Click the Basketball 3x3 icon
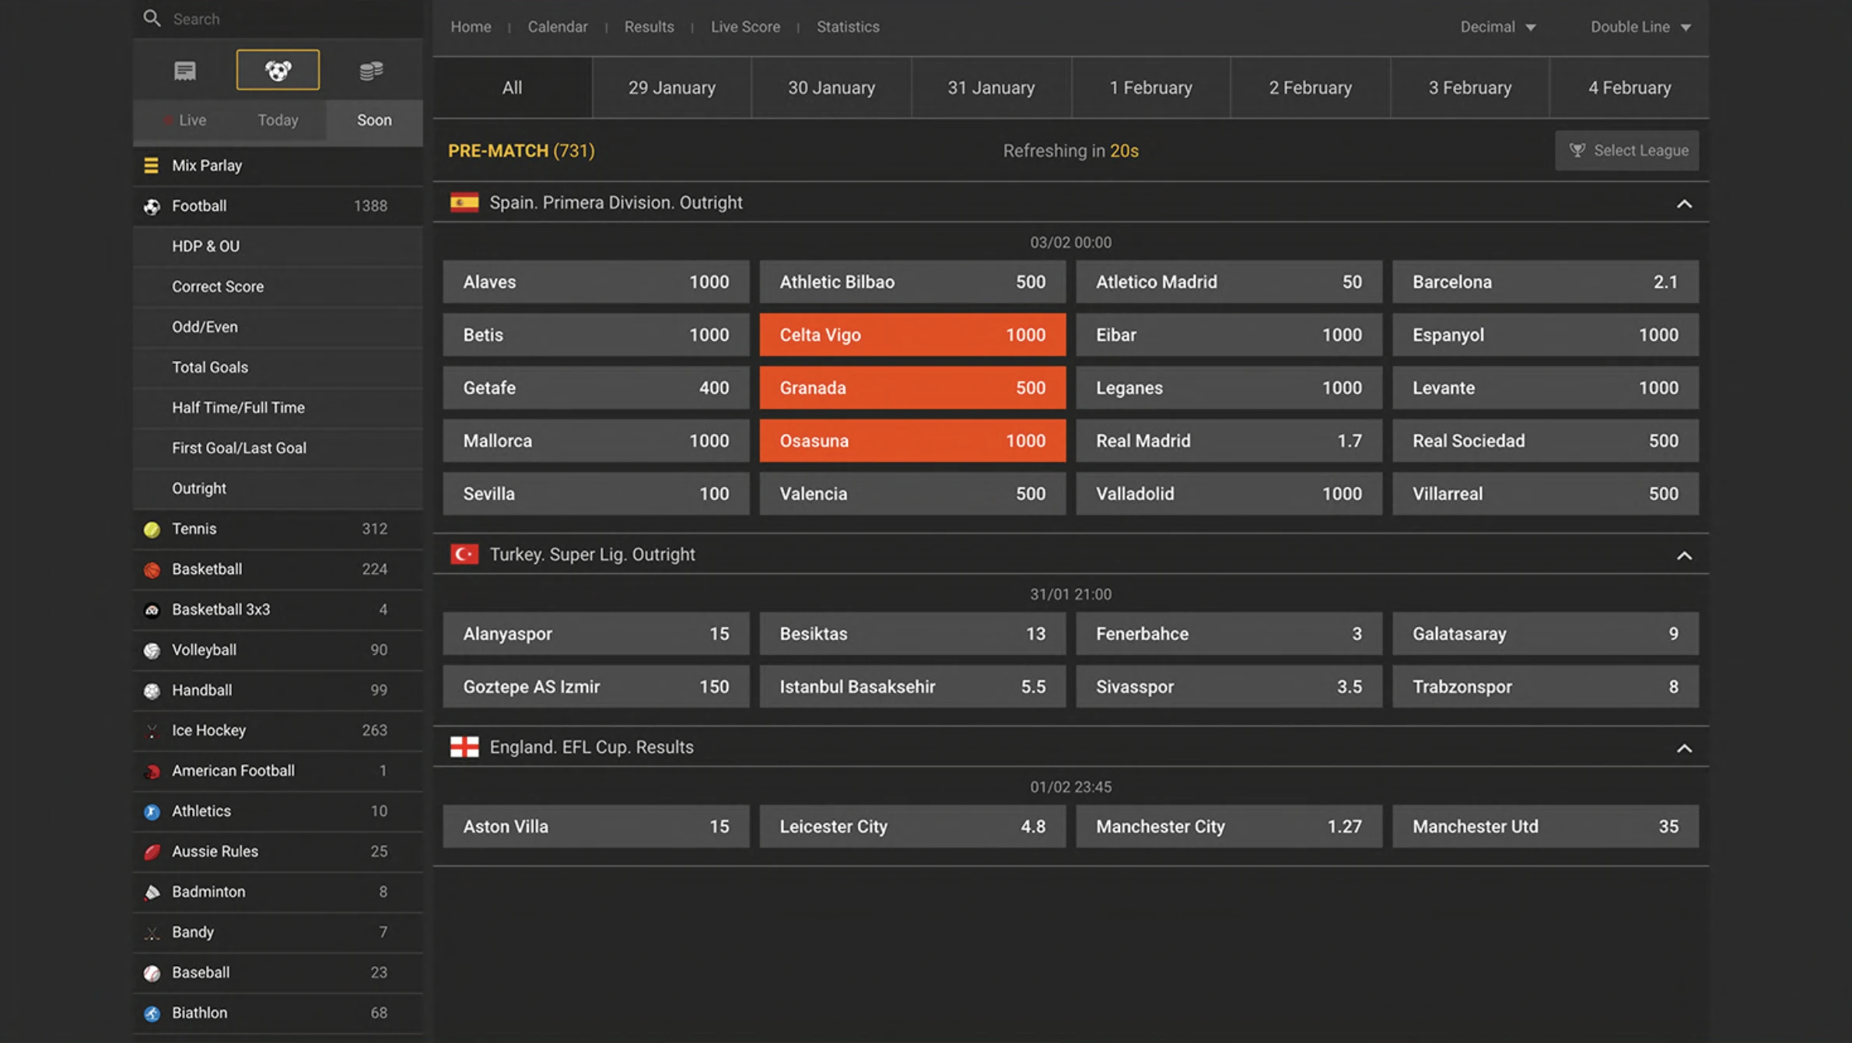Screen dimensions: 1852x1043 (x=152, y=610)
